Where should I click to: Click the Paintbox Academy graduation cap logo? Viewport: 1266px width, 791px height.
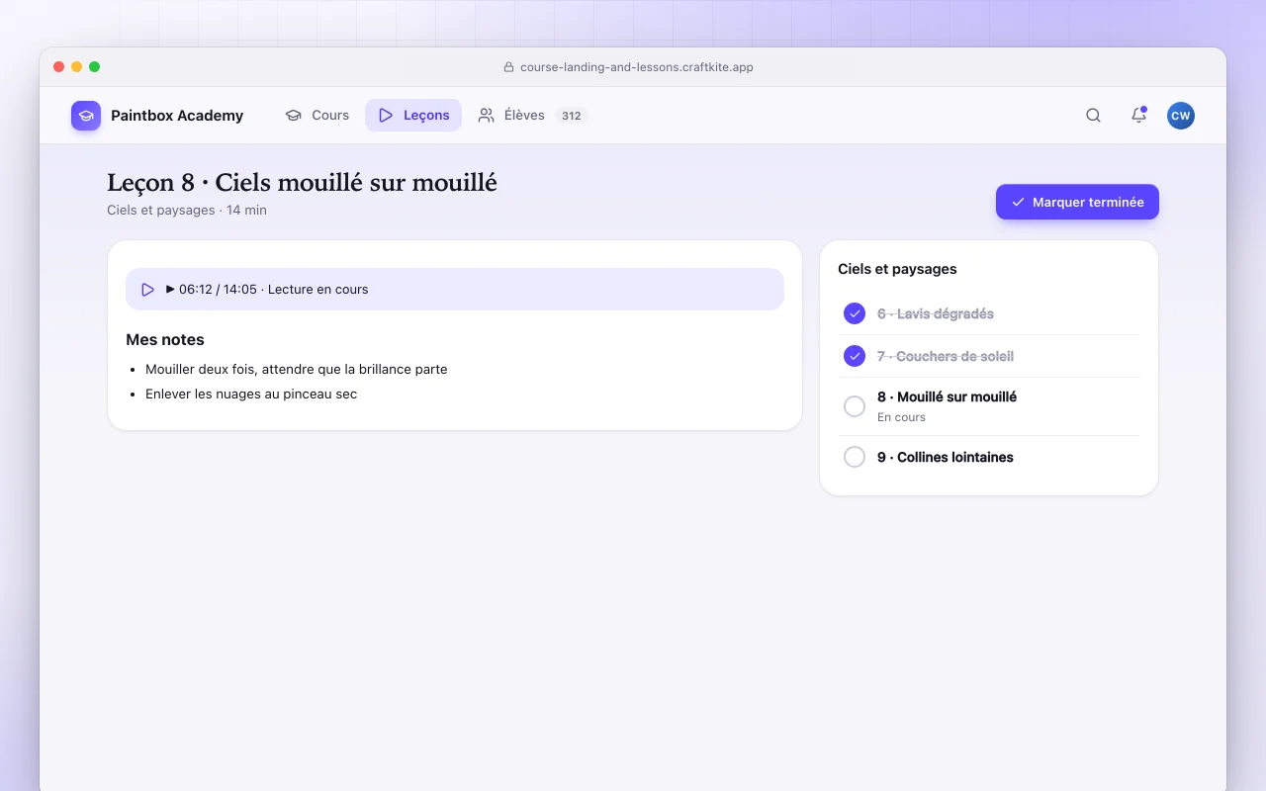tap(86, 116)
